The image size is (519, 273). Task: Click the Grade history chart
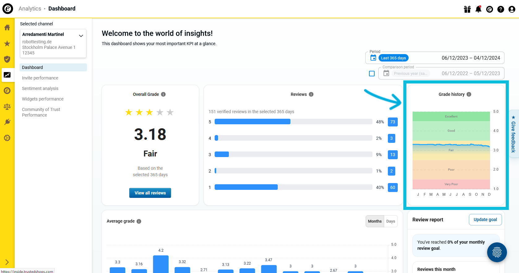pos(451,150)
